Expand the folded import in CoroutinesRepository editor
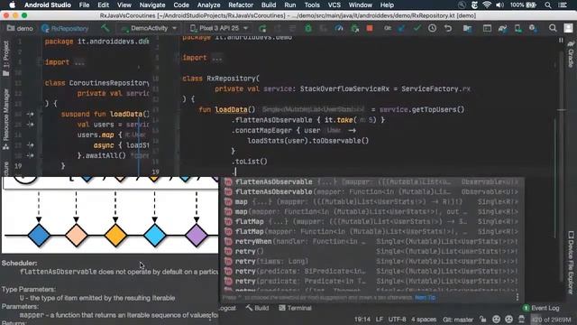This screenshot has height=325, width=577. pos(79,62)
